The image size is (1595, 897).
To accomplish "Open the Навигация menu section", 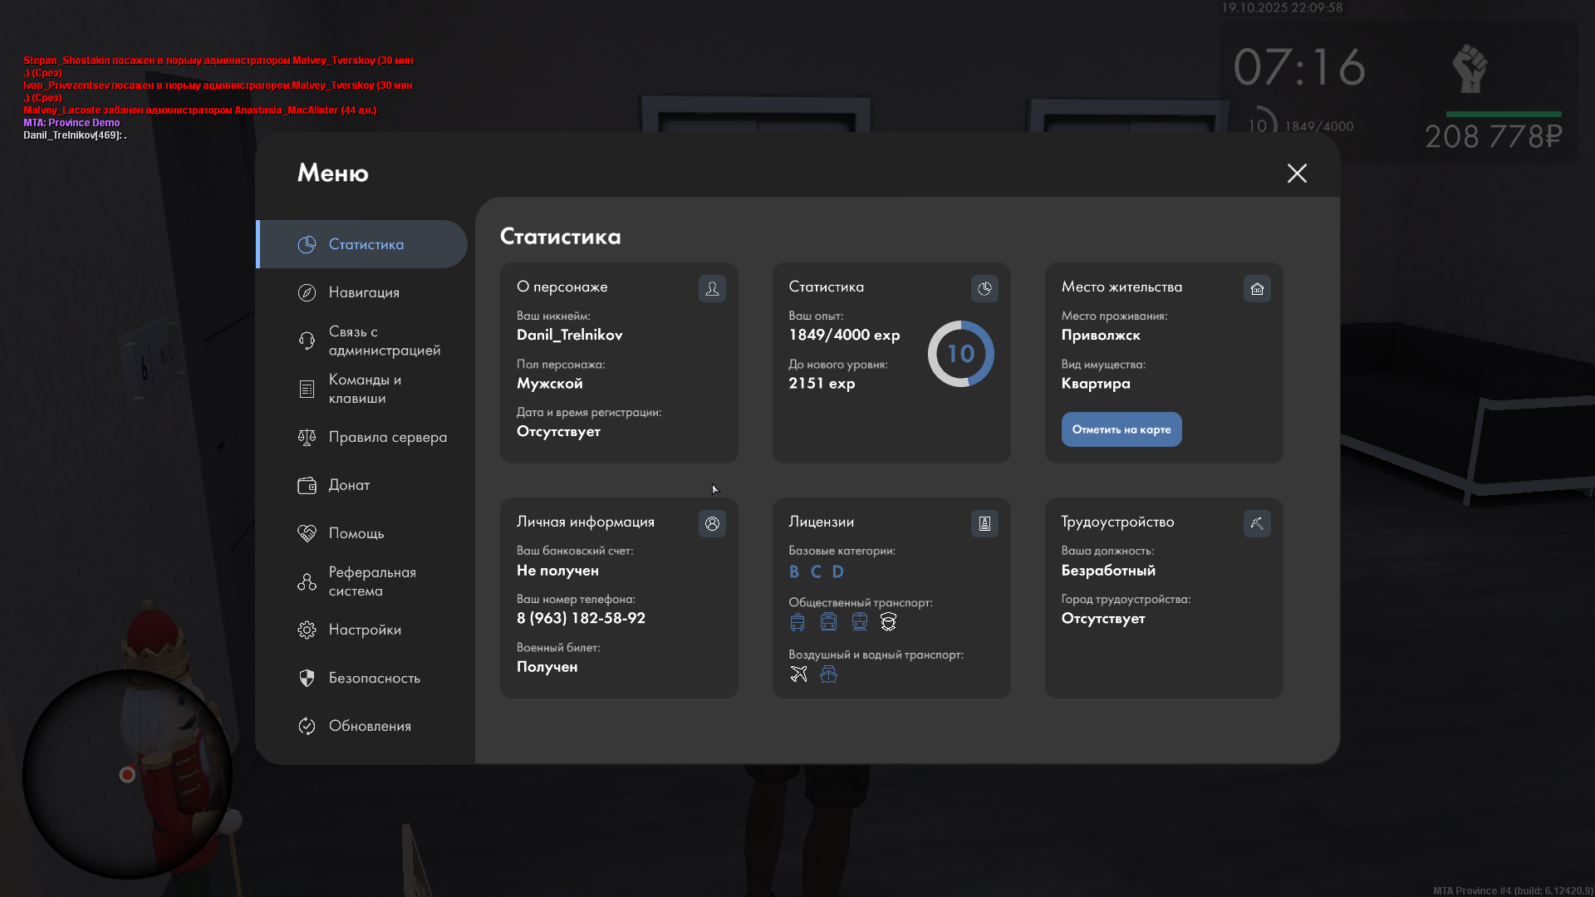I will tap(364, 292).
